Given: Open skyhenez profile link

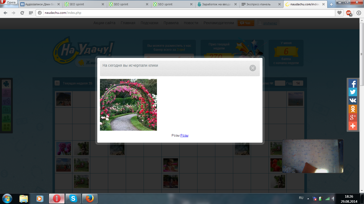Looking at the screenshot, I should coord(270,23).
